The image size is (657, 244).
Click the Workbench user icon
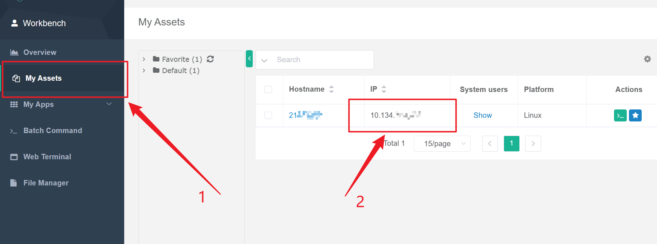(15, 23)
